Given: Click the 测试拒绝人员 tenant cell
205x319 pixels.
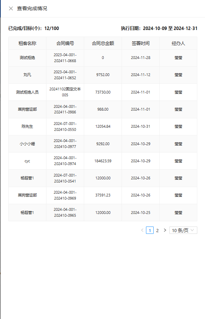Looking at the screenshot, I should pos(27,92).
